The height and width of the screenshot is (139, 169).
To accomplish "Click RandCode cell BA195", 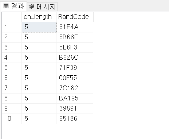I will pos(75,98).
